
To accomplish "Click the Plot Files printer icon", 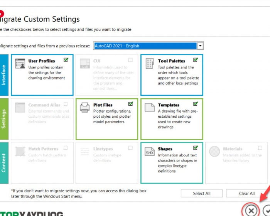I will 85,108.
